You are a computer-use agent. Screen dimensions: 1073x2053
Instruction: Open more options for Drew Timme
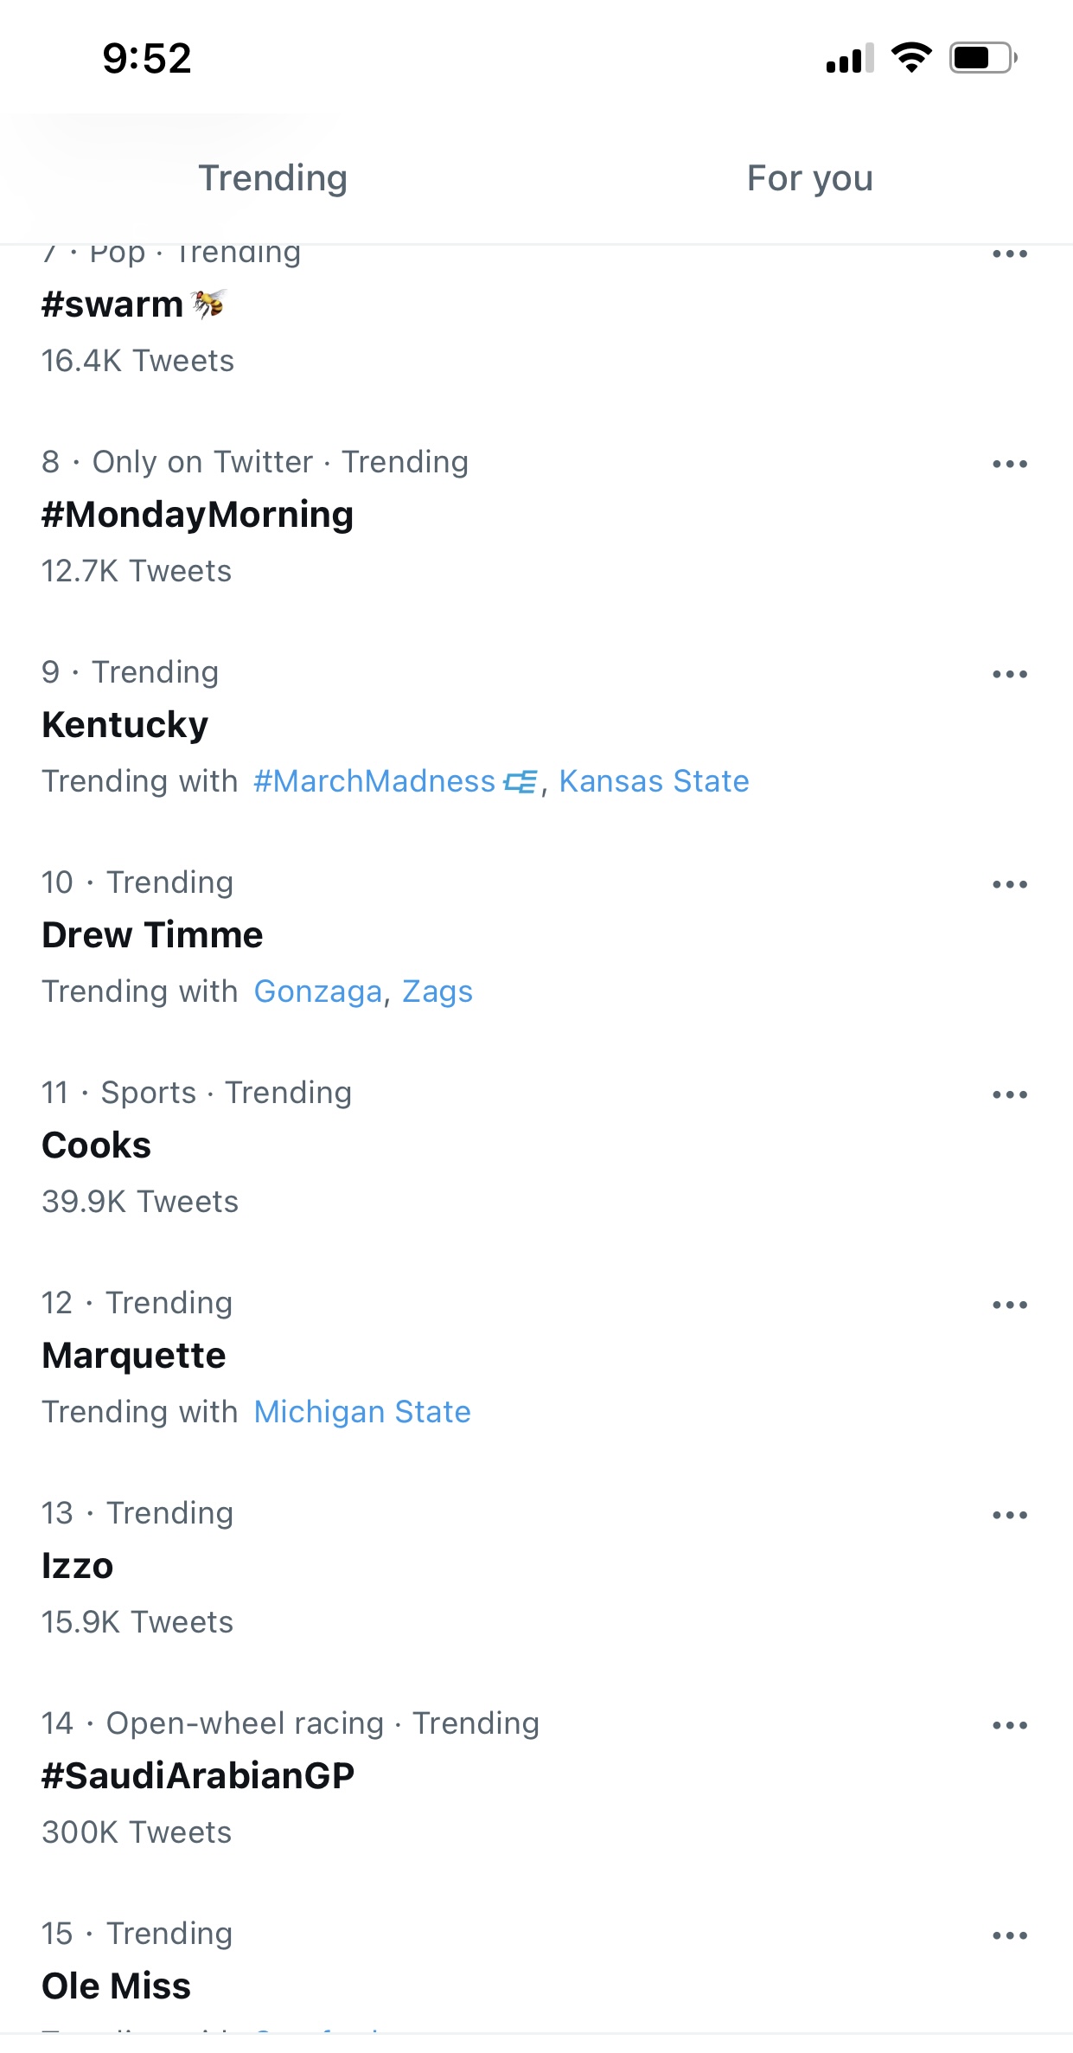click(x=1009, y=885)
